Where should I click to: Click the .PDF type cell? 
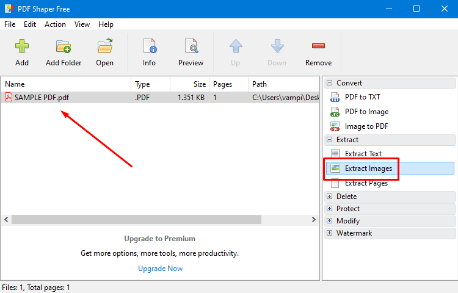(142, 98)
